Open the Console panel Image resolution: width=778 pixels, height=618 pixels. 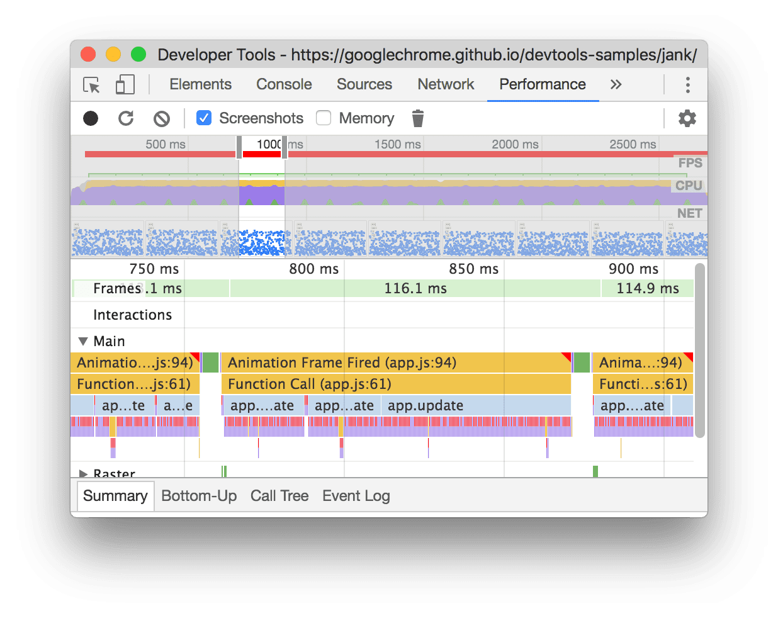[284, 84]
